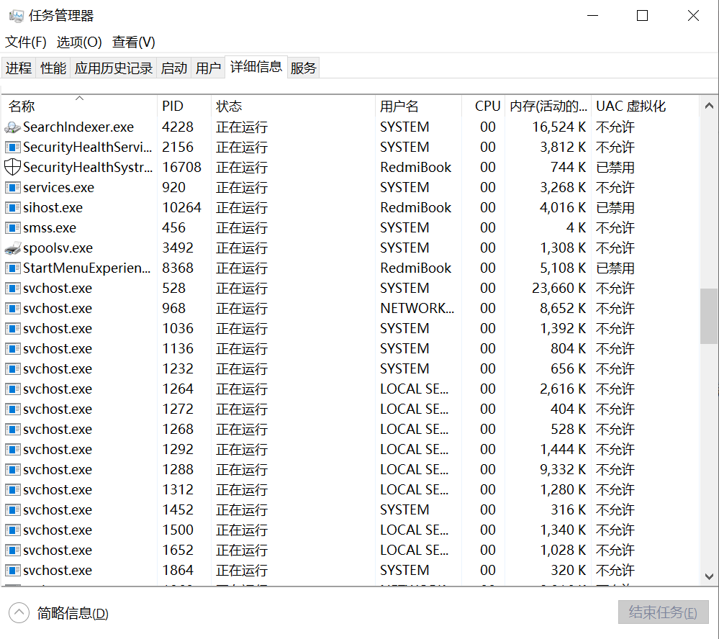Screen dimensions: 719x639
Task: Open the 文件(F) menu
Action: 26,42
